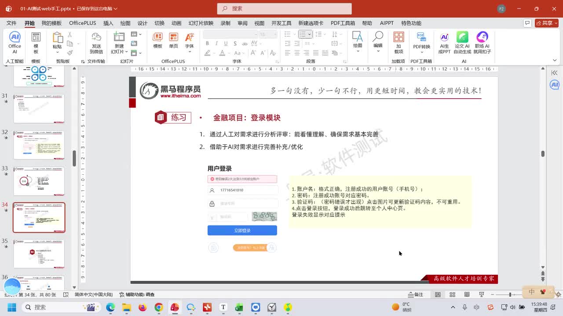
Task: Toggle text shadow S button
Action: tap(235, 43)
